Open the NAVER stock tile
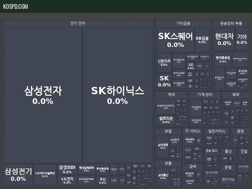The image size is (252, 189). 190,140
